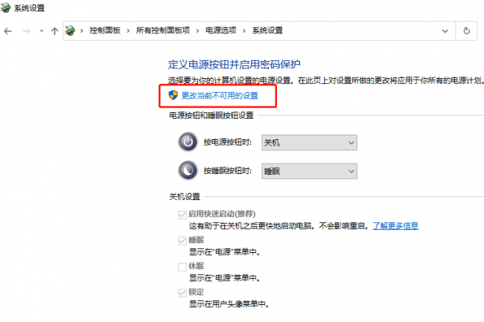Expand chevron after 所有控制面板项
Image resolution: width=484 pixels, height=322 pixels.
(x=197, y=30)
